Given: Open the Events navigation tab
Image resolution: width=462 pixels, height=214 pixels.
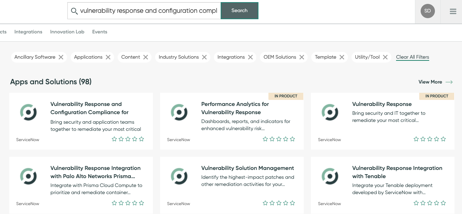Looking at the screenshot, I should click(x=99, y=32).
